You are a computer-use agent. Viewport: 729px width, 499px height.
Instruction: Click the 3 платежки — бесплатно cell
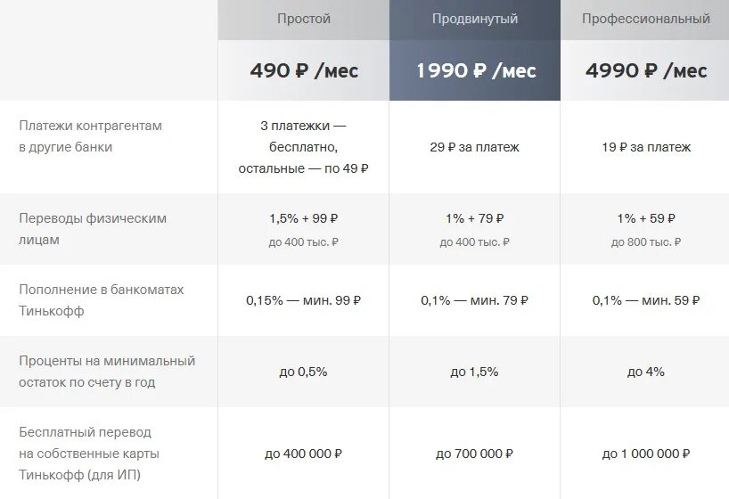coord(303,147)
